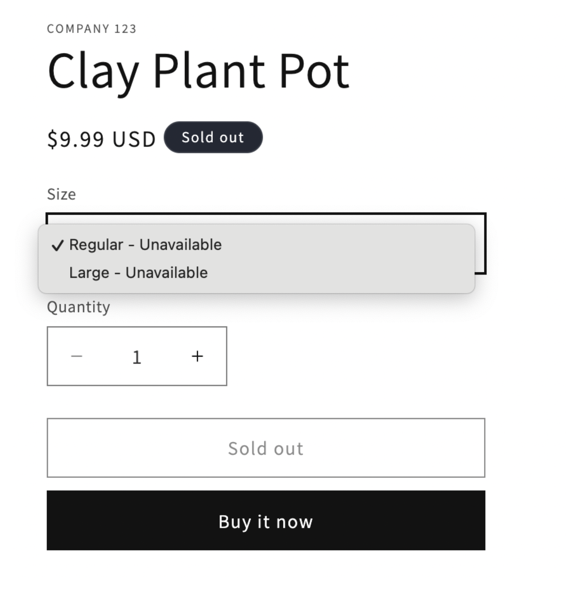The width and height of the screenshot is (579, 590).
Task: Click the Buy it now button
Action: [266, 521]
